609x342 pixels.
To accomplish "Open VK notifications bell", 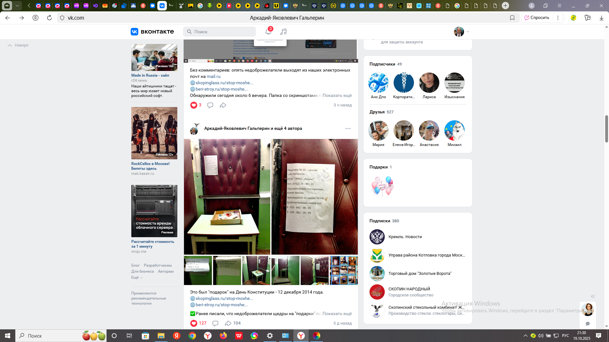I will tap(268, 32).
